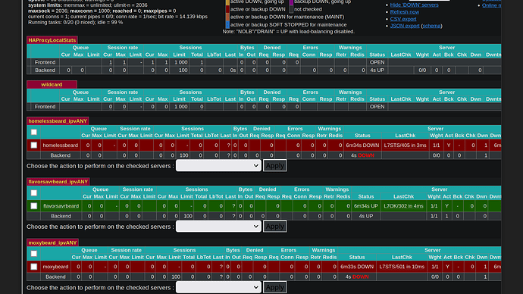
Task: Check the flavorsavrbeard server row checkbox
Action: click(x=33, y=205)
